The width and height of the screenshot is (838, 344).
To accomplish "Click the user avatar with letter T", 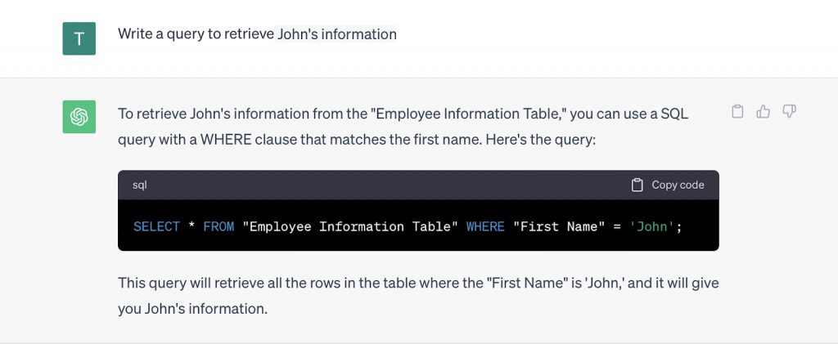I will (79, 38).
